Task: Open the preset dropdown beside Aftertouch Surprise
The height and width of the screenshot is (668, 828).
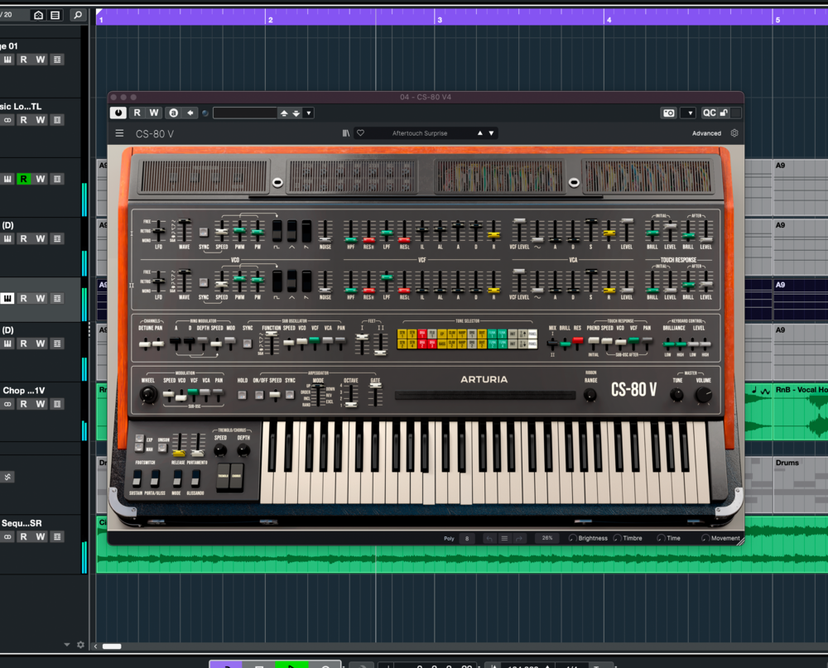Action: (490, 132)
